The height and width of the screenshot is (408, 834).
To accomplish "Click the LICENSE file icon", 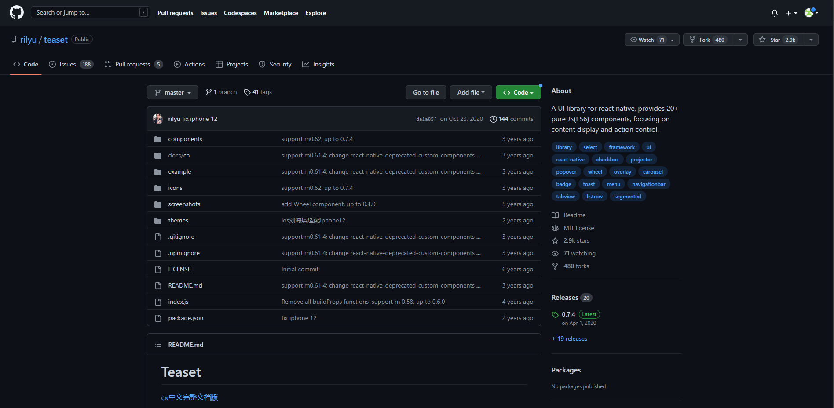I will [x=158, y=270].
